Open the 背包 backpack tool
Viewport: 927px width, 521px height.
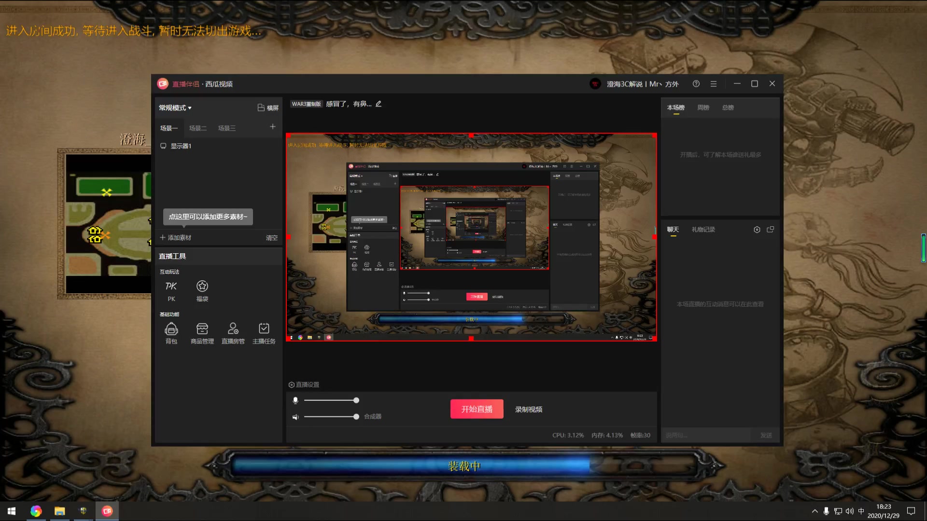pyautogui.click(x=171, y=334)
